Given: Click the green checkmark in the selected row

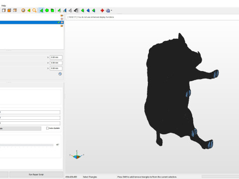Looking at the screenshot, I should click(59, 22).
